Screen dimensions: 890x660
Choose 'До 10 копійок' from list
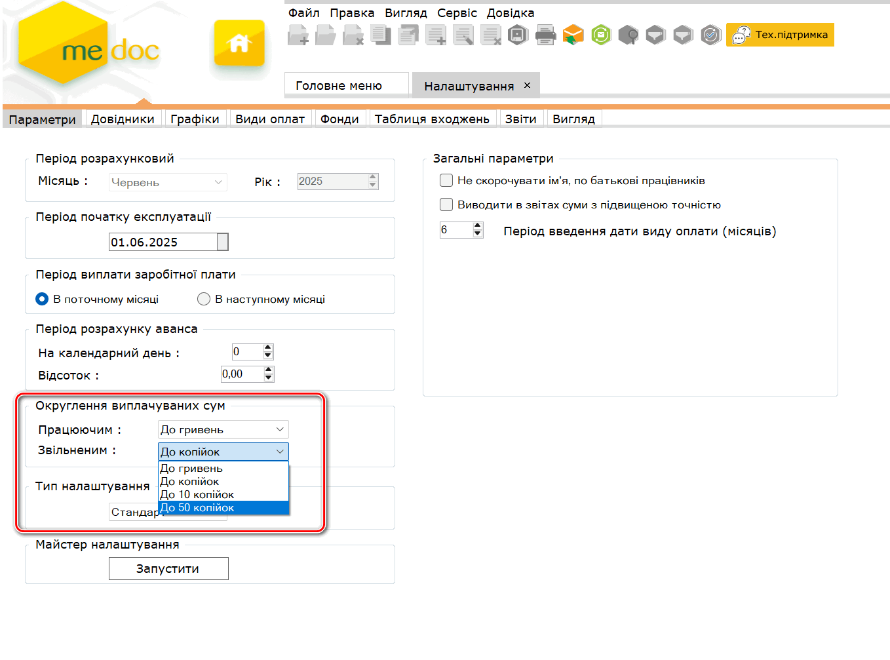197,494
